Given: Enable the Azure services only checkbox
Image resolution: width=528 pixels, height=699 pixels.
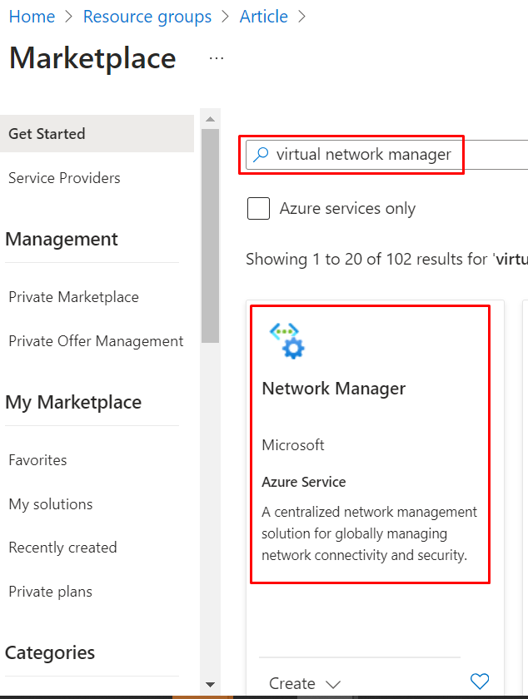Looking at the screenshot, I should [x=258, y=208].
